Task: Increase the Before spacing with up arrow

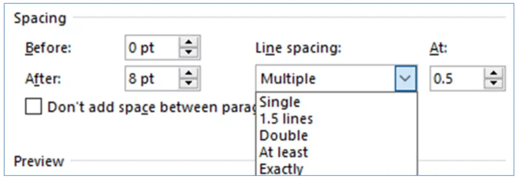Action: (190, 43)
